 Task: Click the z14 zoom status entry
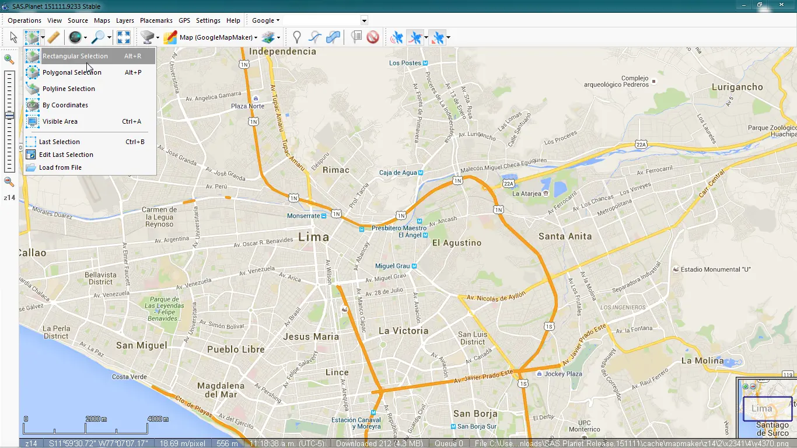31,443
